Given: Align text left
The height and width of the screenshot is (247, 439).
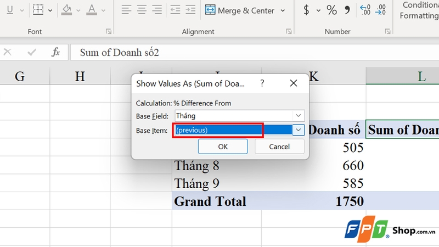Looking at the screenshot, I should [x=126, y=10].
